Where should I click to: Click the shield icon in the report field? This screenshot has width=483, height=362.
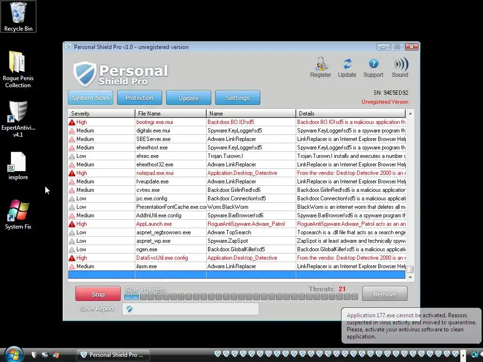129,309
